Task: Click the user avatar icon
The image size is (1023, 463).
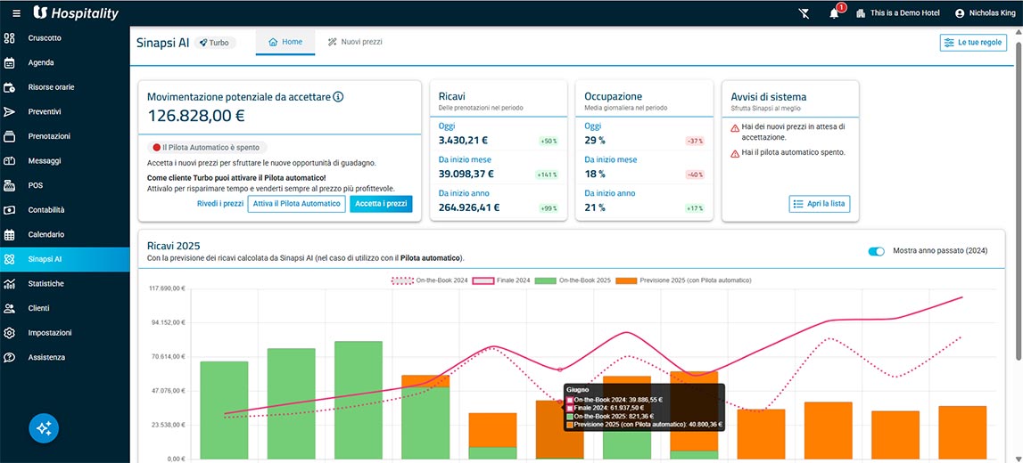Action: 959,13
